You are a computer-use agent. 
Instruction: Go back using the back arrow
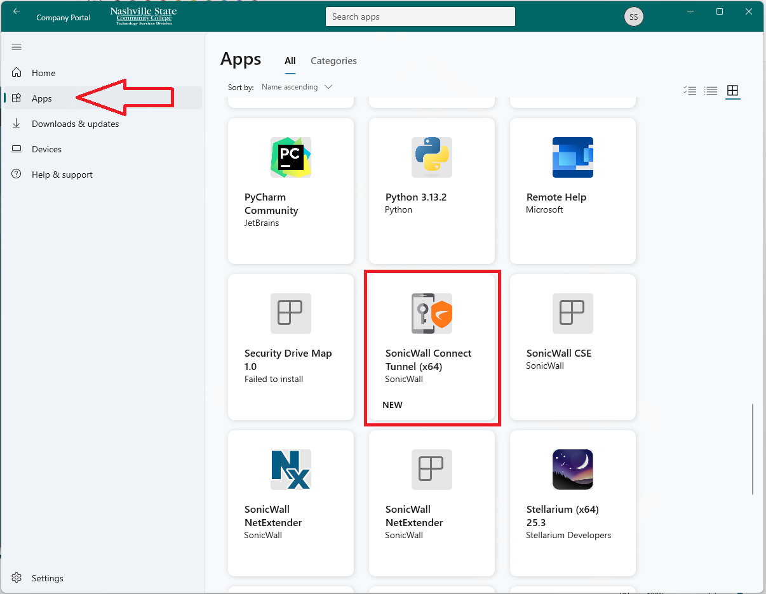[x=17, y=11]
